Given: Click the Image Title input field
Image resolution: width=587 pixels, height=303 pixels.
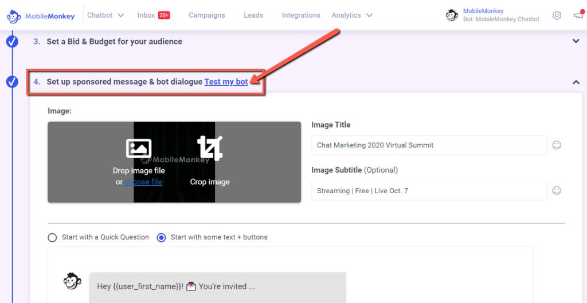Looking at the screenshot, I should tap(429, 145).
